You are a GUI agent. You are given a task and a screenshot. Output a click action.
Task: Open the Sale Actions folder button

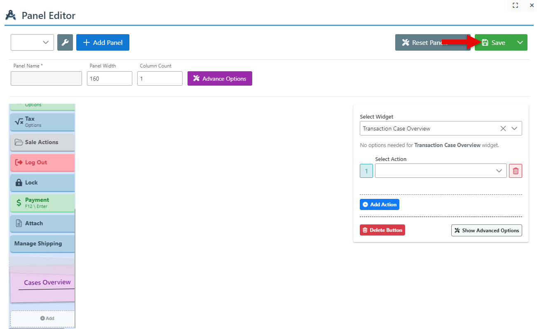42,142
